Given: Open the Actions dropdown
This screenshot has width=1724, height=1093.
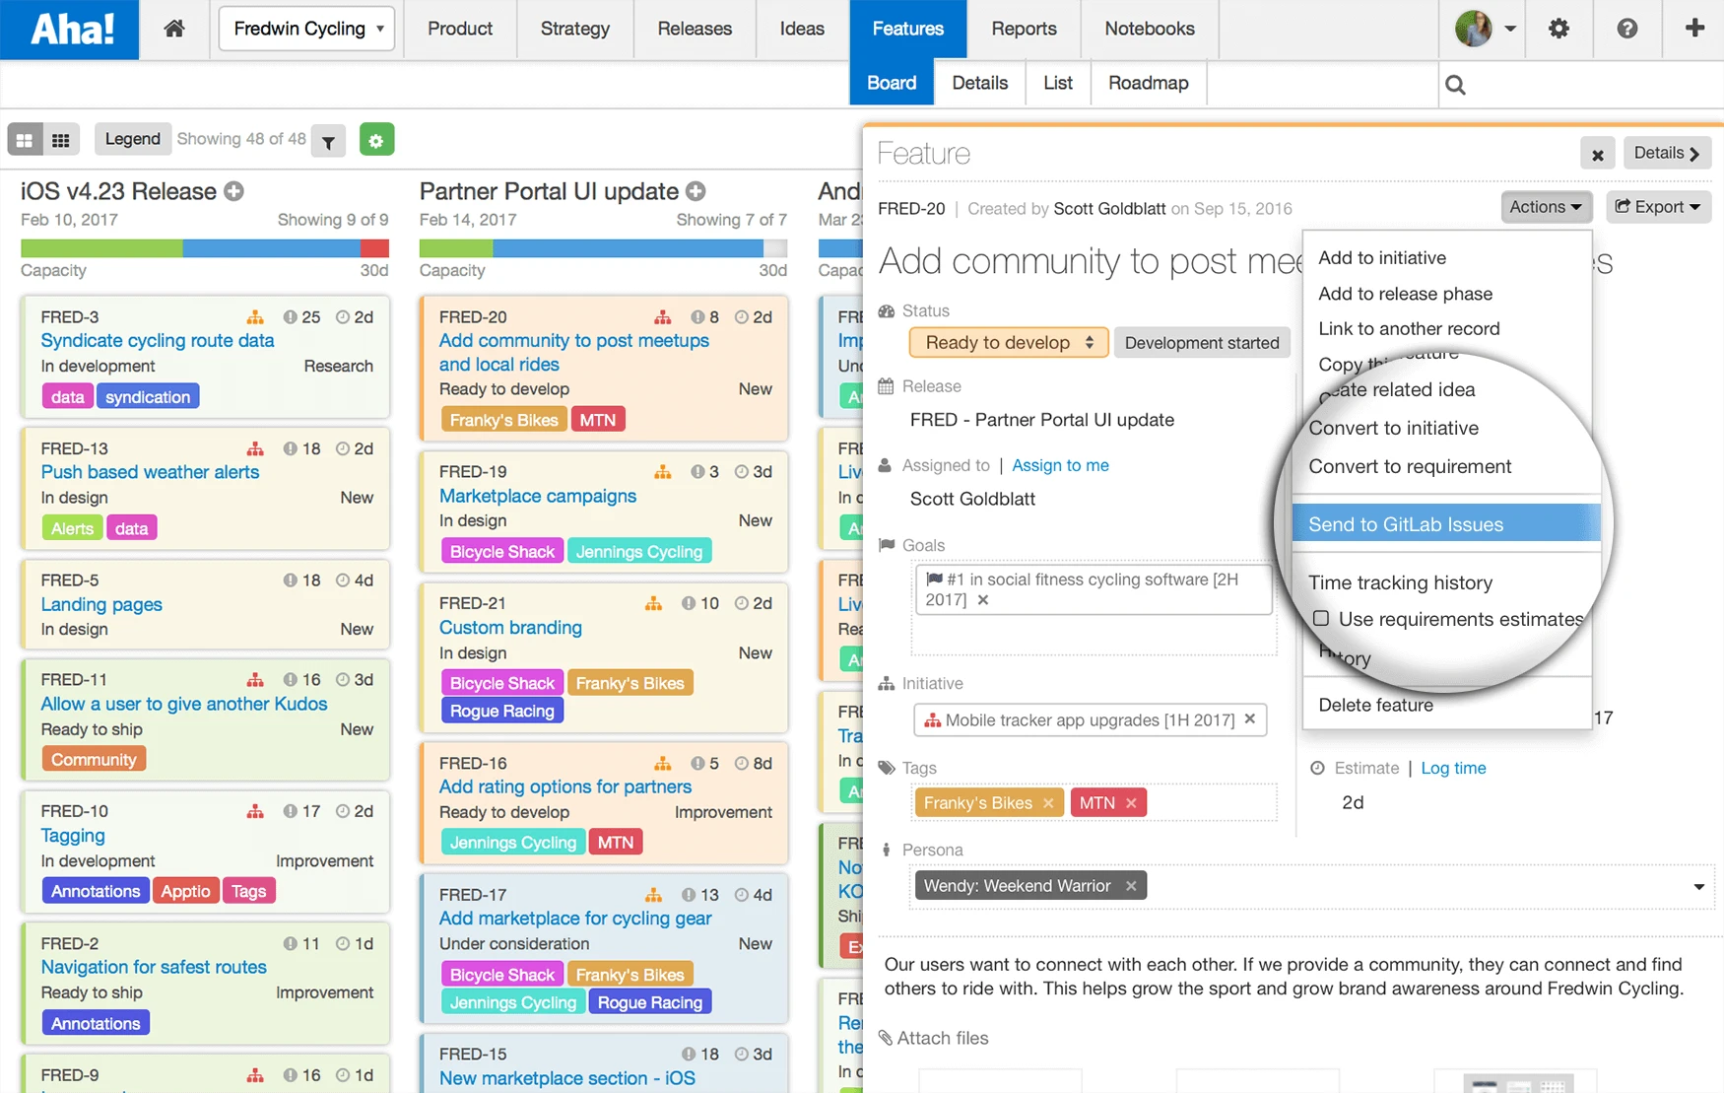Looking at the screenshot, I should (x=1546, y=207).
